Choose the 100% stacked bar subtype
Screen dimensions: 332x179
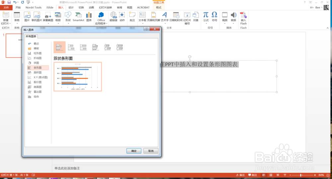[x=83, y=47]
